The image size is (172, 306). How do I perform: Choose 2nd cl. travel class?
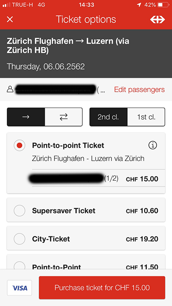click(x=108, y=117)
